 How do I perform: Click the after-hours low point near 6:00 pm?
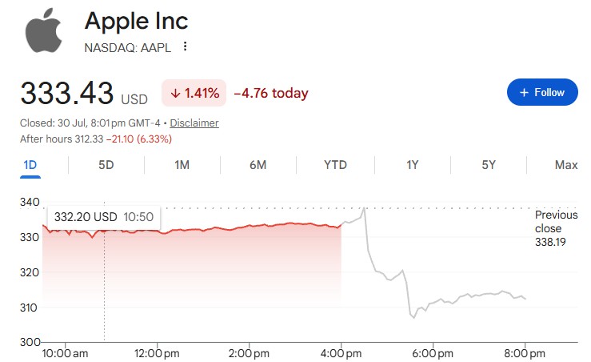(x=413, y=317)
